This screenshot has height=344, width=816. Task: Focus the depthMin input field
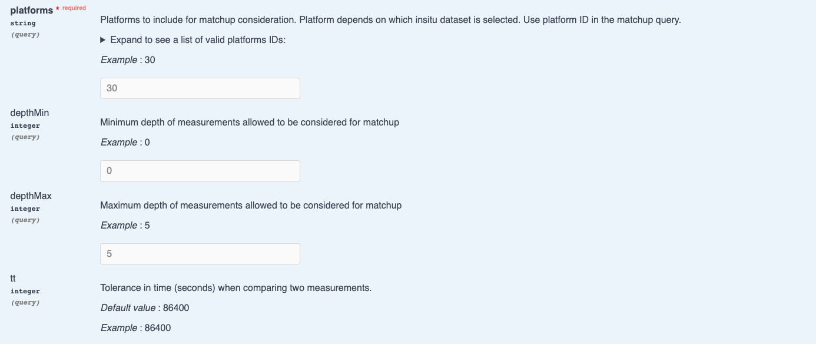pyautogui.click(x=200, y=171)
